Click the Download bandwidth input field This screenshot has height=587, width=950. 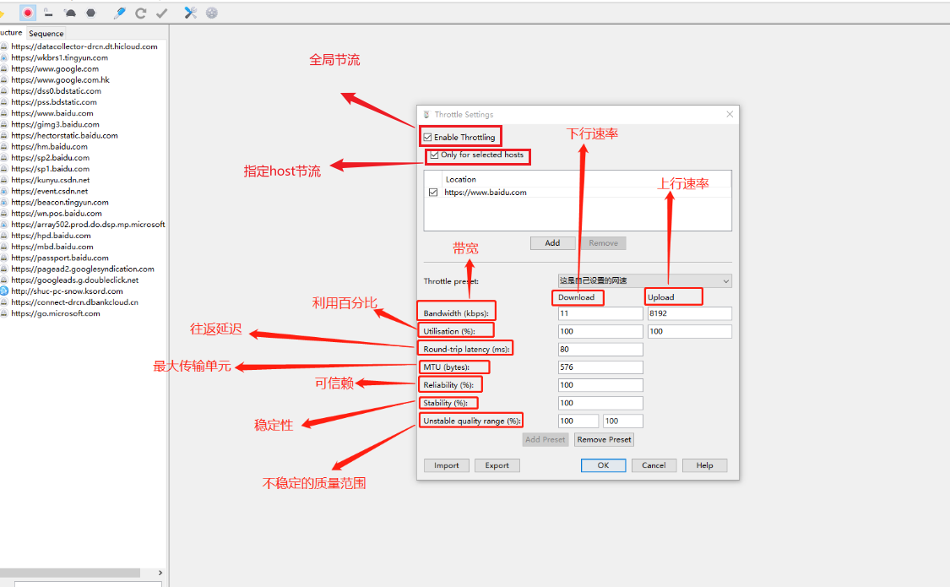tap(600, 313)
